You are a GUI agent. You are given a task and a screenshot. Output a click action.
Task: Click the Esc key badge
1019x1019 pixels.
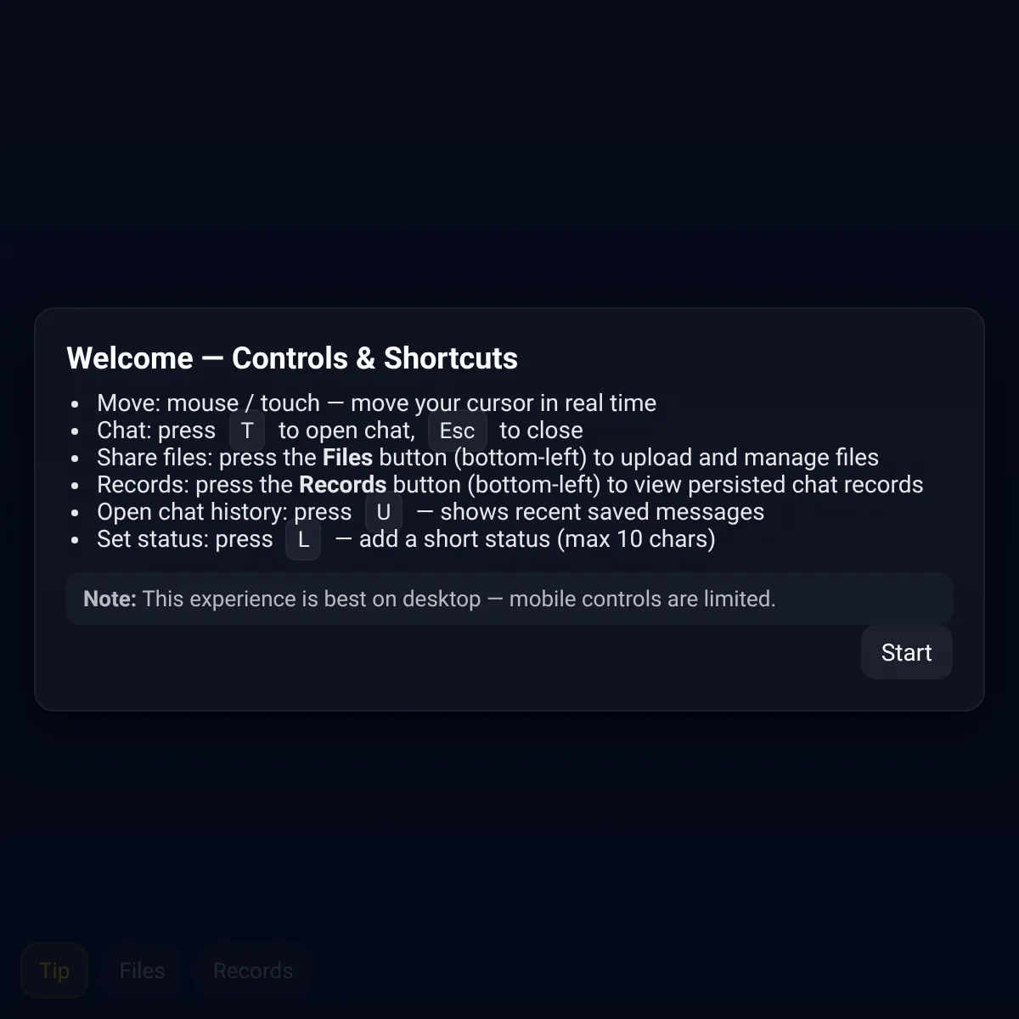(457, 431)
